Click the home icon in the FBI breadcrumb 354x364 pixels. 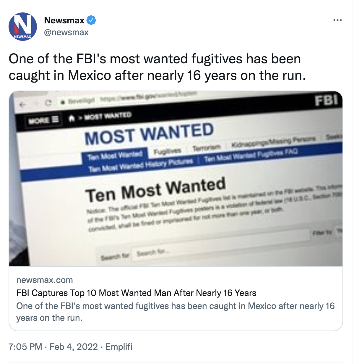[71, 118]
